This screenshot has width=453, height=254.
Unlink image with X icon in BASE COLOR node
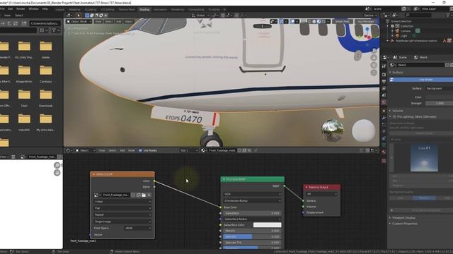pyautogui.click(x=149, y=195)
